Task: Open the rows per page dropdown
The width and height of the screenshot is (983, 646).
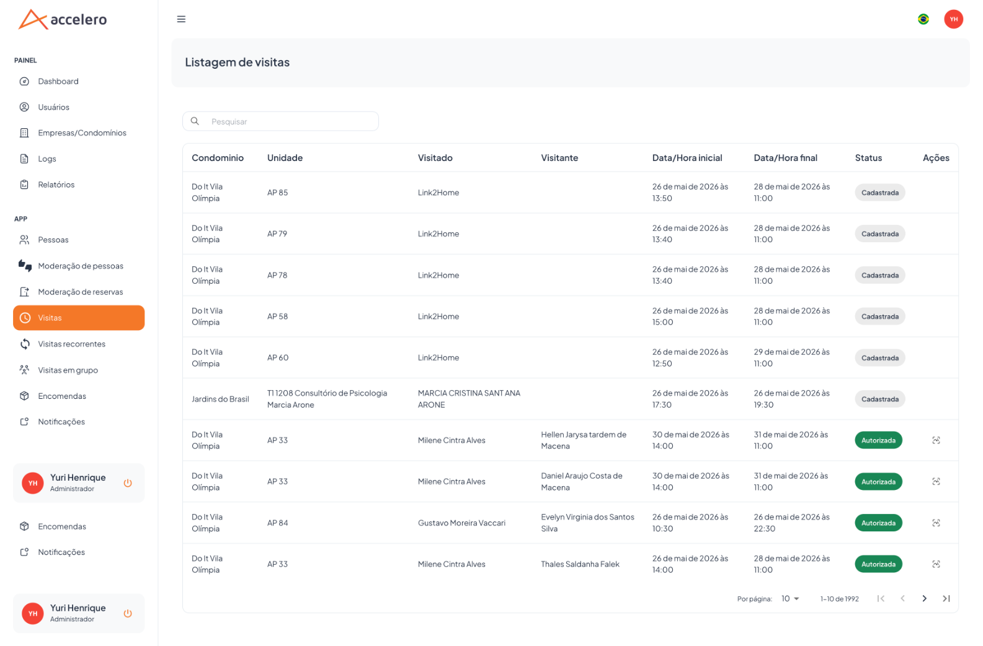Action: pos(790,598)
